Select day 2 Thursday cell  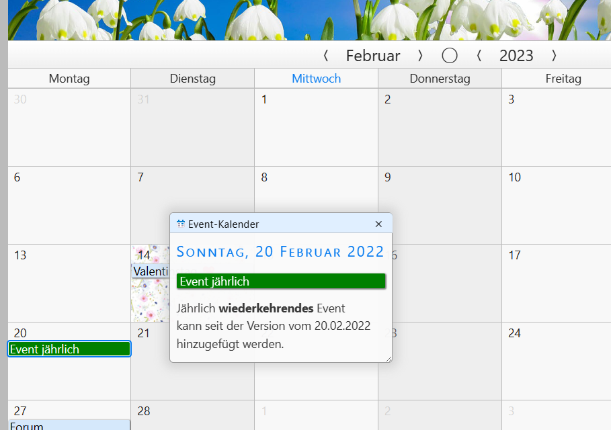440,128
